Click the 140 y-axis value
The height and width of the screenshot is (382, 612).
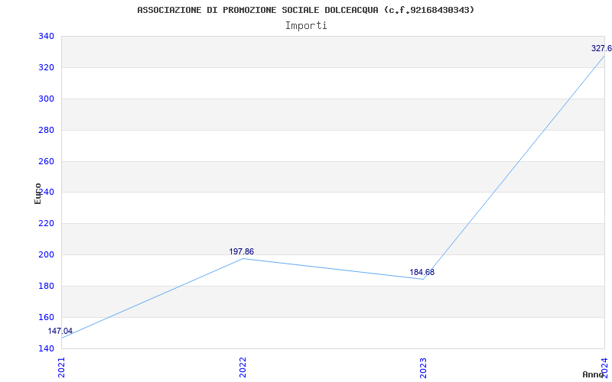click(46, 348)
